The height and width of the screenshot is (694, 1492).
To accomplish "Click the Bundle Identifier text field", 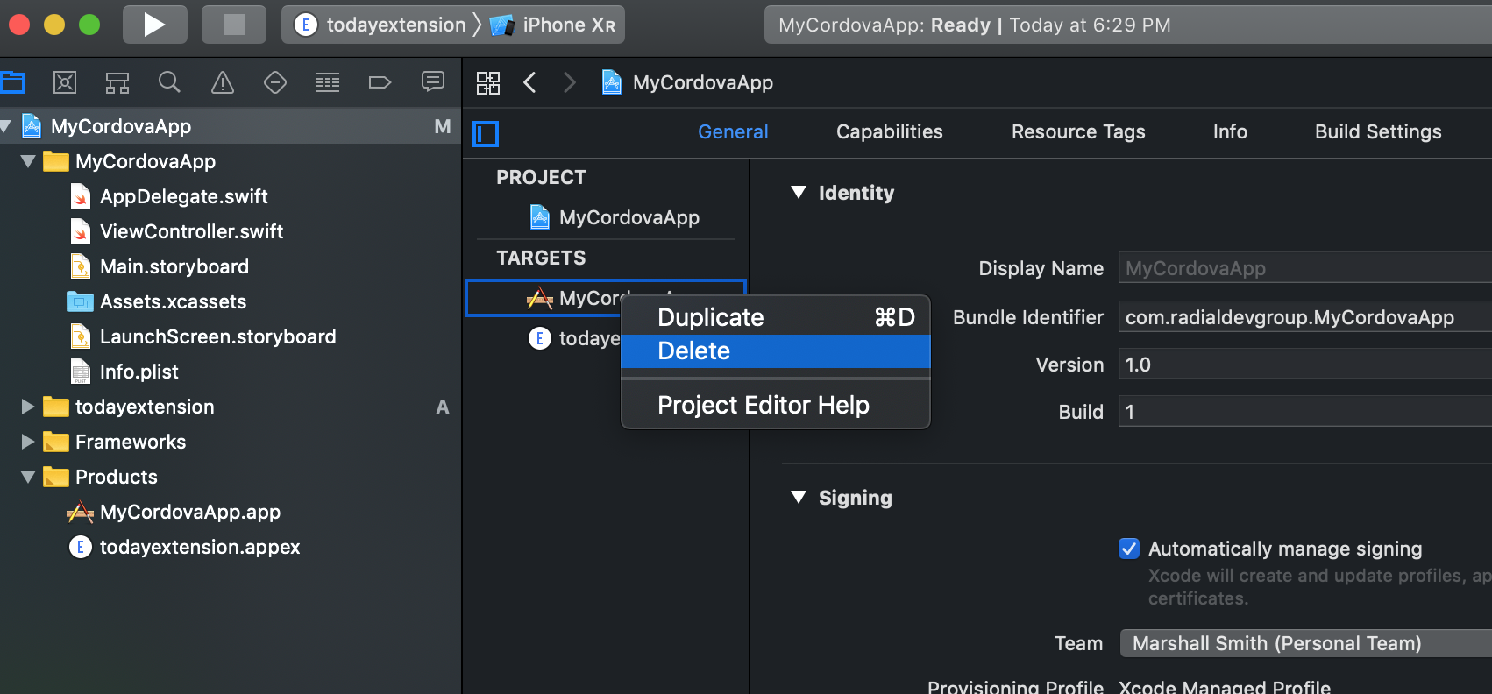I will [1304, 317].
